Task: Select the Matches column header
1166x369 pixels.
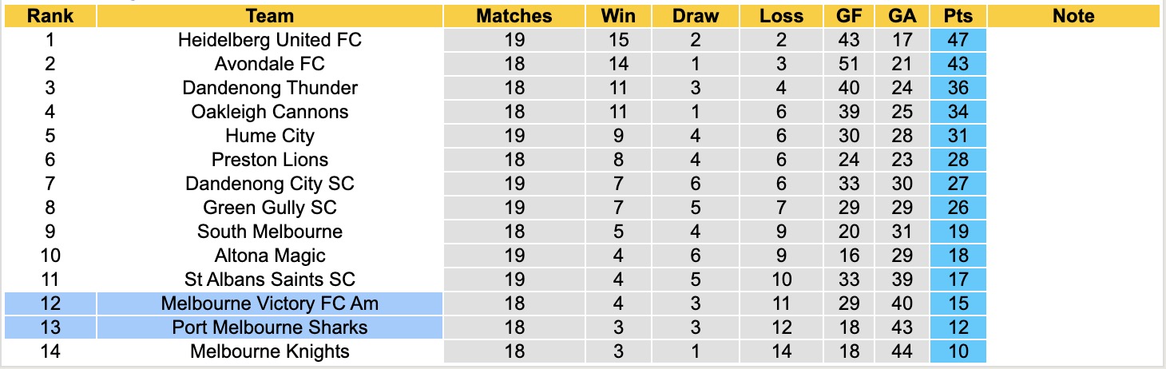Action: coord(514,16)
